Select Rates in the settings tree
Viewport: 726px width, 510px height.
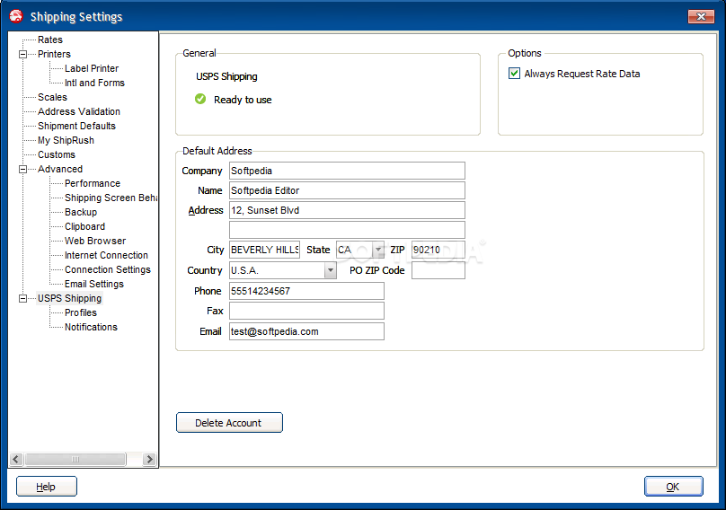coord(50,40)
